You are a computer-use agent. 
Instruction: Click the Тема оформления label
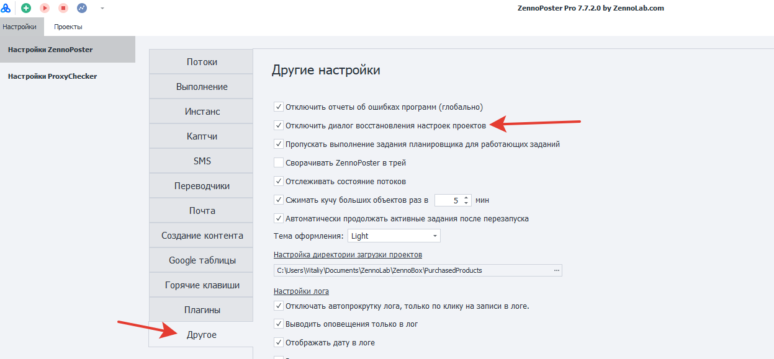click(308, 236)
